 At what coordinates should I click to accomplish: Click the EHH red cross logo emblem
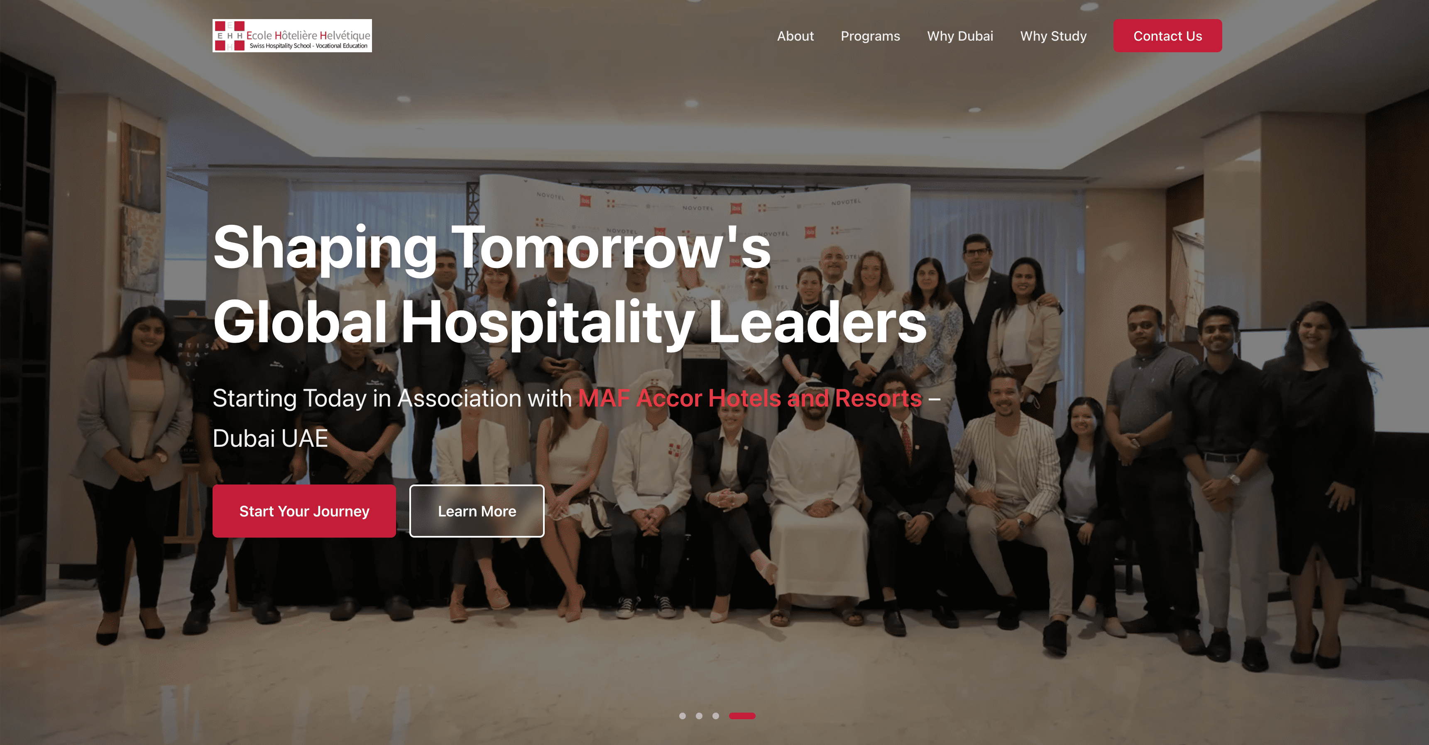pyautogui.click(x=230, y=36)
